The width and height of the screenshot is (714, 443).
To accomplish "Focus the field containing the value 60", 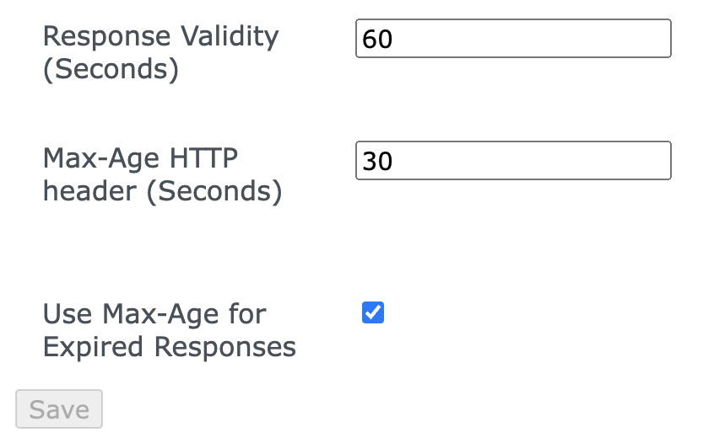I will click(513, 39).
